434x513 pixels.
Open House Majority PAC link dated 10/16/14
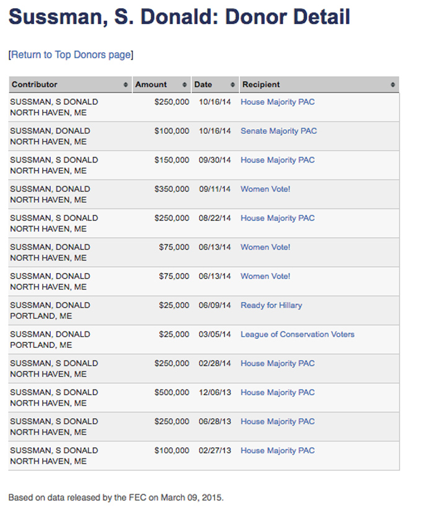pyautogui.click(x=277, y=102)
